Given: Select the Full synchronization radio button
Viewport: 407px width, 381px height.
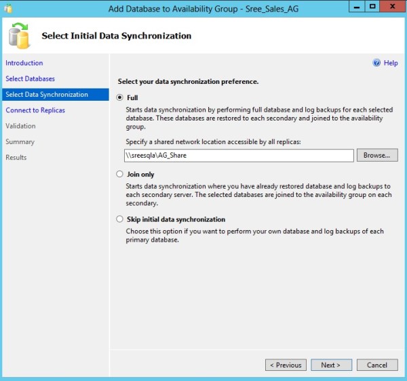Looking at the screenshot, I should click(x=120, y=97).
